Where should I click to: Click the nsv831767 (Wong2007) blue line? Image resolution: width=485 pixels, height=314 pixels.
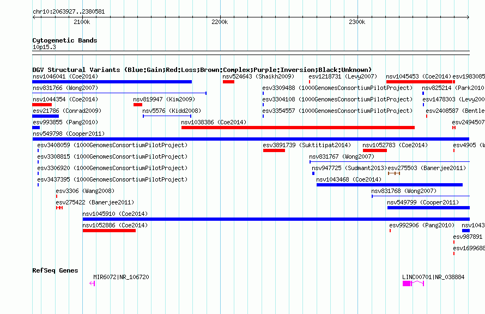(390, 161)
